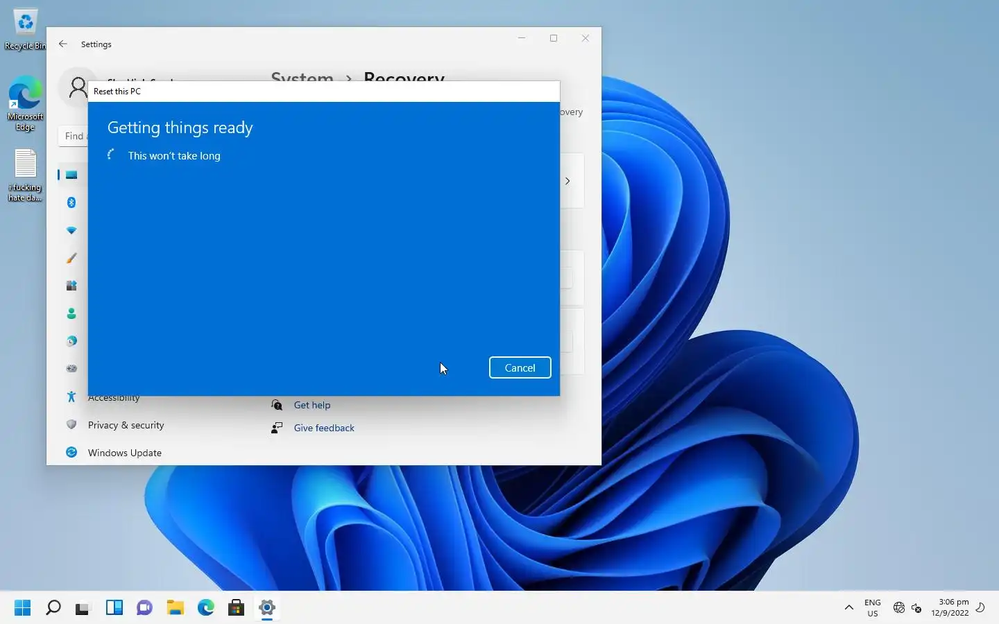Open Accounts person sidebar icon

click(71, 313)
